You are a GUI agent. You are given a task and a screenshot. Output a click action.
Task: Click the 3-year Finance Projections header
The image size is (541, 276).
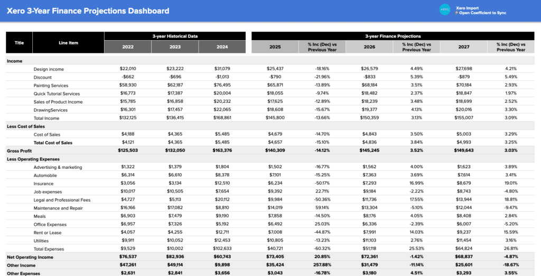click(393, 36)
